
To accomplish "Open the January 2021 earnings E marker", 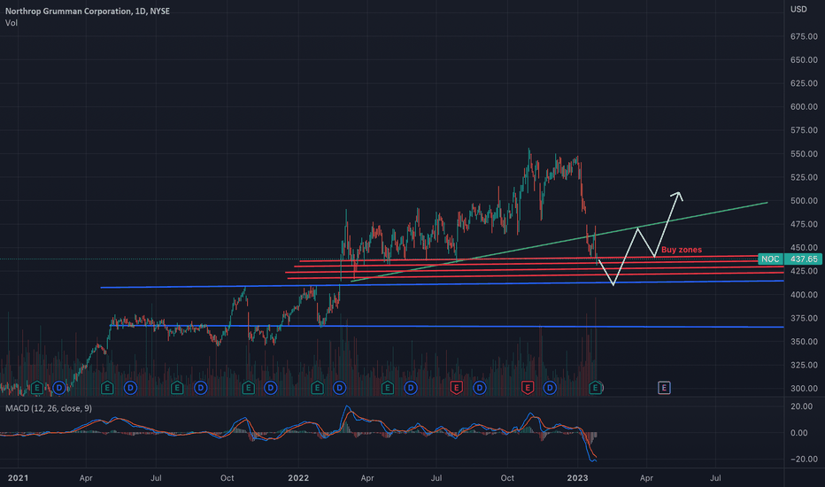I will pos(37,388).
